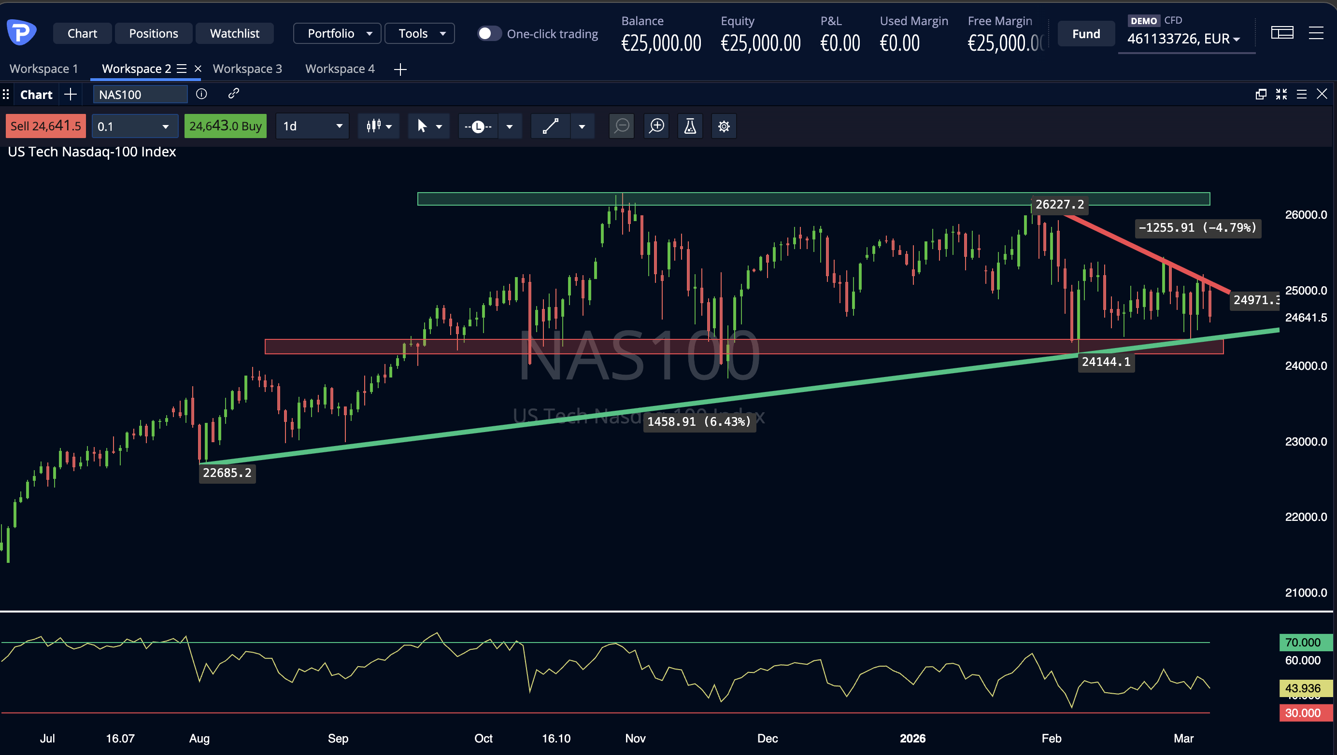
Task: Open the chart hamburger menu
Action: tap(1302, 95)
